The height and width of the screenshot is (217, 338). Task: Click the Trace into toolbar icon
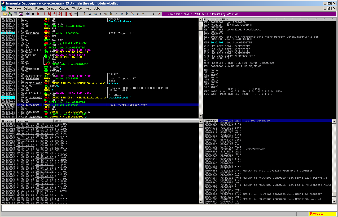[x=60, y=14]
